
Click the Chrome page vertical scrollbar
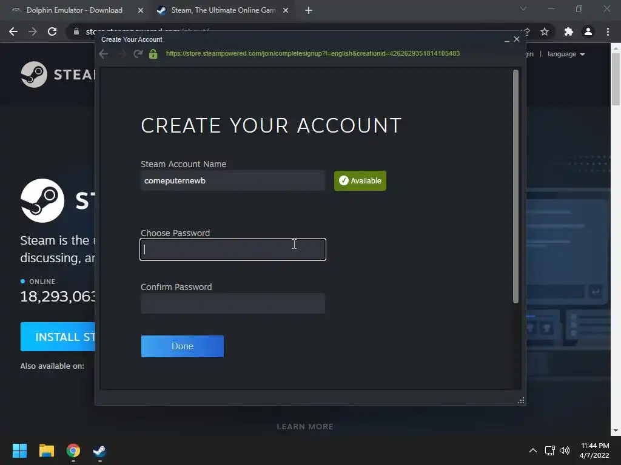pyautogui.click(x=616, y=79)
